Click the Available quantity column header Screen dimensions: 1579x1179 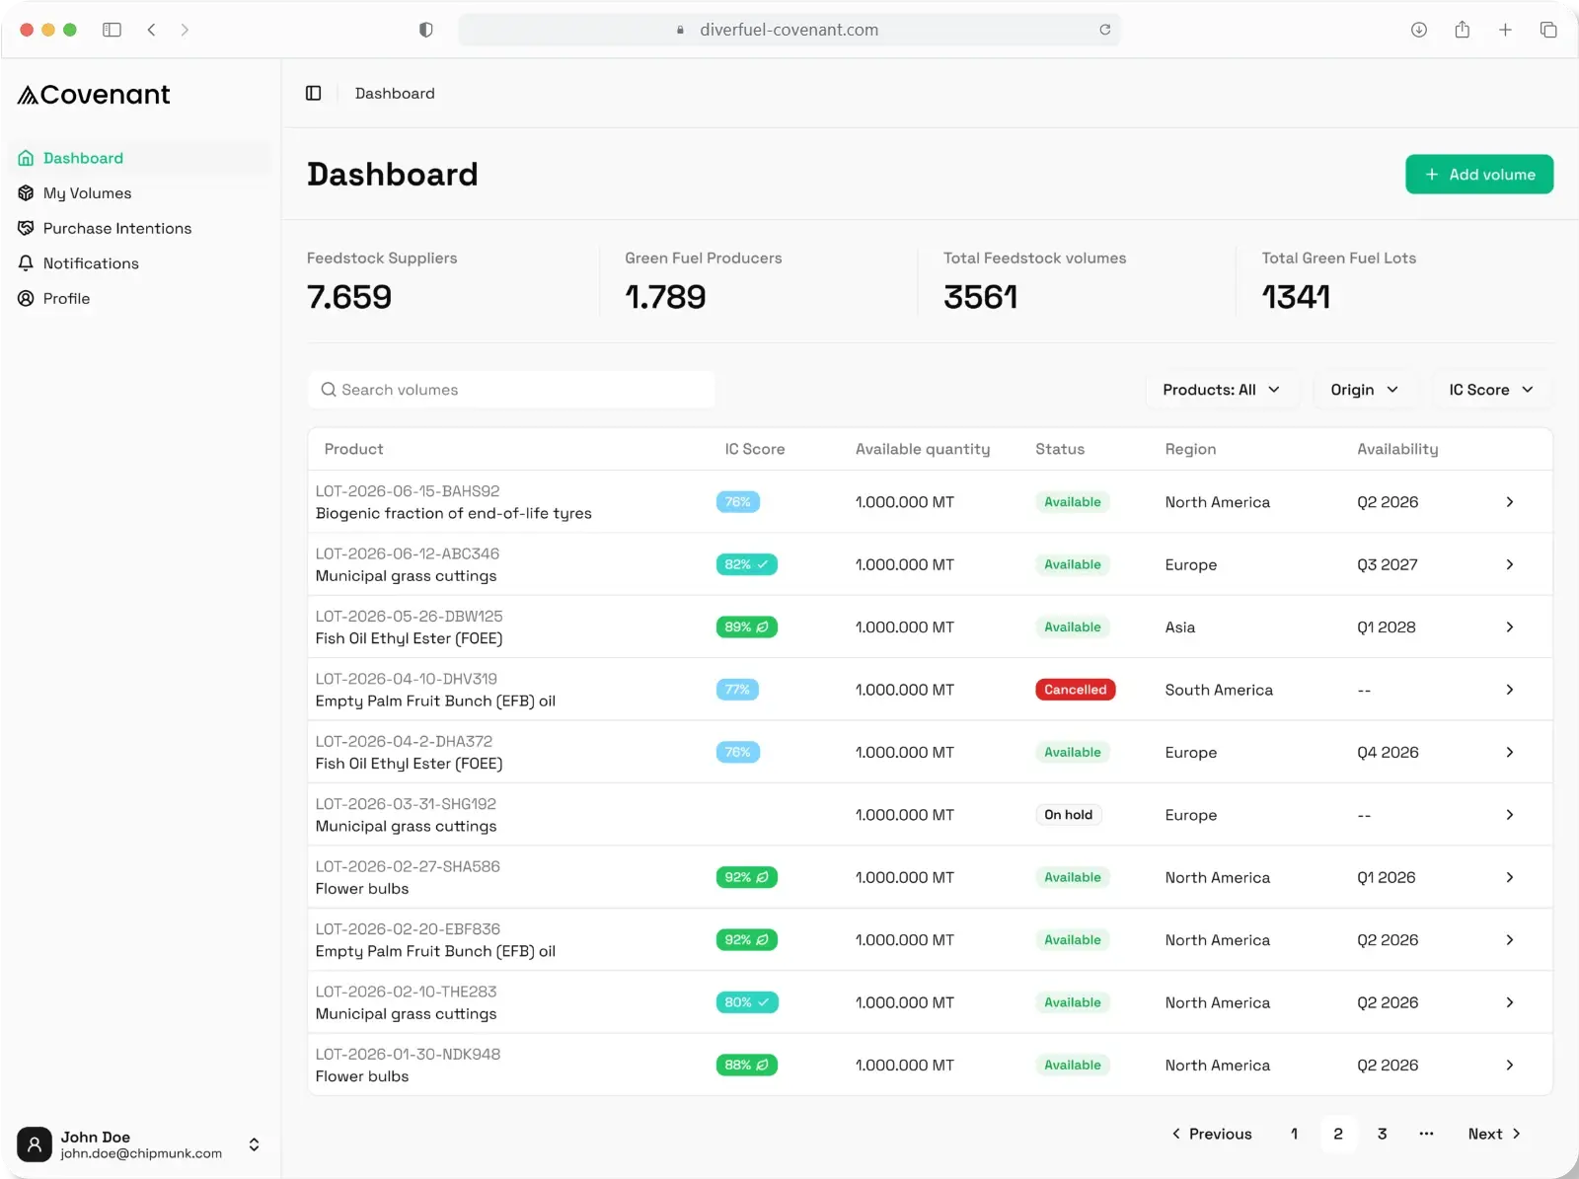(x=923, y=449)
